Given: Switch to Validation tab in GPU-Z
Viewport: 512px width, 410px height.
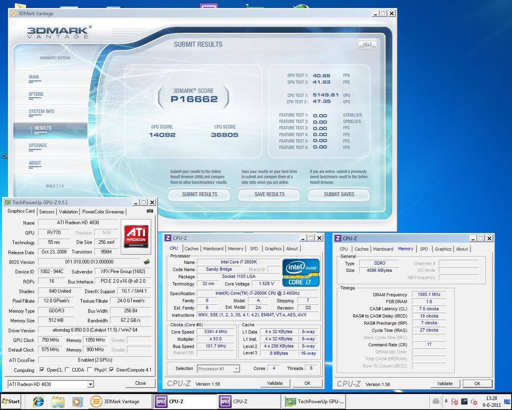Looking at the screenshot, I should [x=68, y=212].
